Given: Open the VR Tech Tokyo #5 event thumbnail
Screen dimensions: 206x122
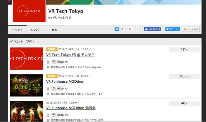Looking at the screenshot, I should (x=27, y=58).
